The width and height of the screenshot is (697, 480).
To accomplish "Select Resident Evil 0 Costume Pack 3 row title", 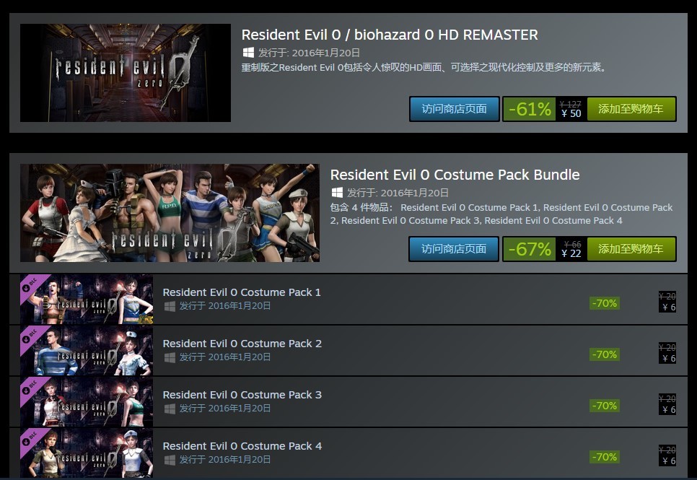I will tap(242, 395).
